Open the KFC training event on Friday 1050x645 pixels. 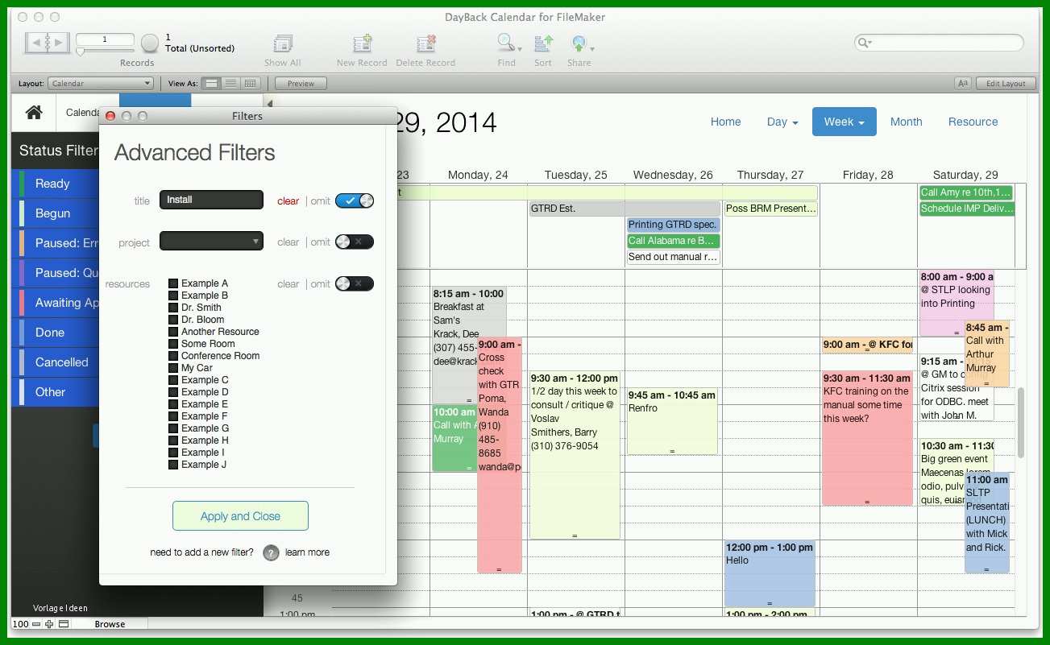[867, 438]
